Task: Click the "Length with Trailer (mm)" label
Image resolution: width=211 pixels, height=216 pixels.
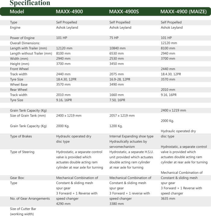Action: coord(28,48)
